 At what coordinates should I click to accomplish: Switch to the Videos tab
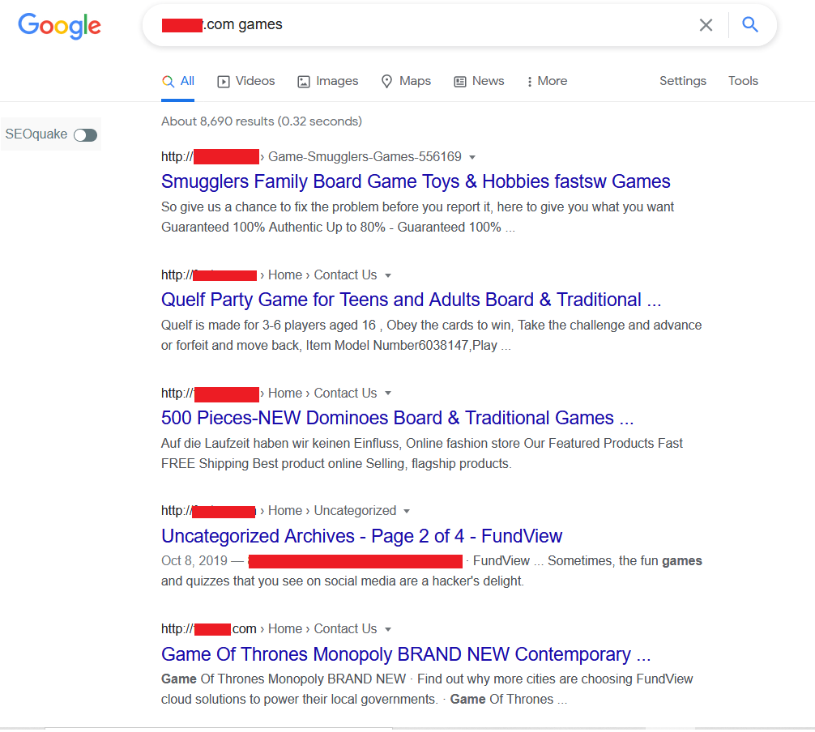click(245, 82)
